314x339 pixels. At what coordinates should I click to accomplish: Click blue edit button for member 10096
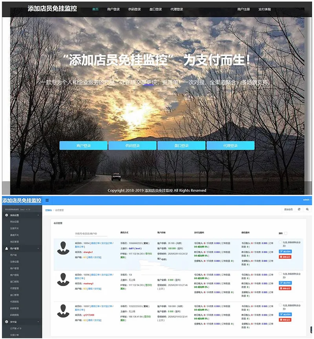285,283
